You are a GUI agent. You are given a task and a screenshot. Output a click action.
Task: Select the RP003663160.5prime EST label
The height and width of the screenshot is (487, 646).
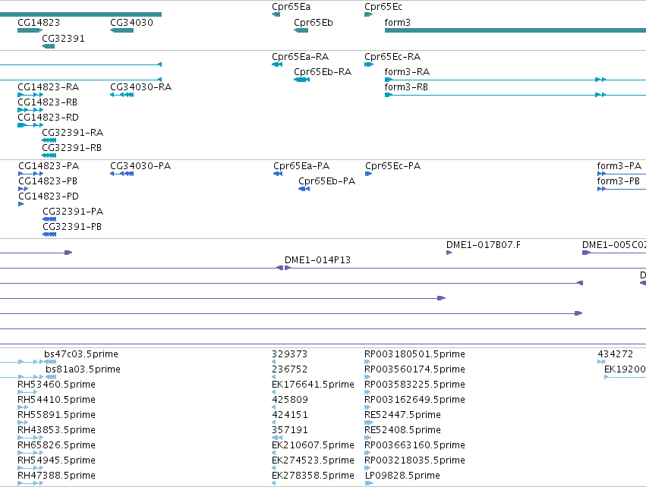(415, 445)
